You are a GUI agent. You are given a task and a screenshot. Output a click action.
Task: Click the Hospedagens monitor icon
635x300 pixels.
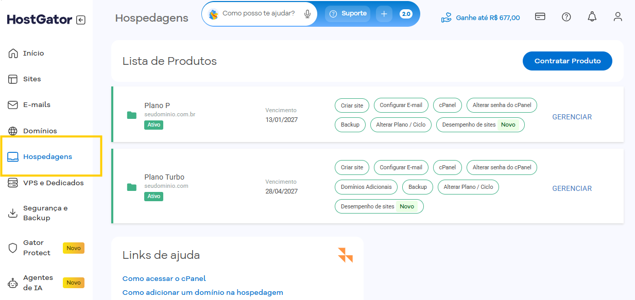pos(13,157)
